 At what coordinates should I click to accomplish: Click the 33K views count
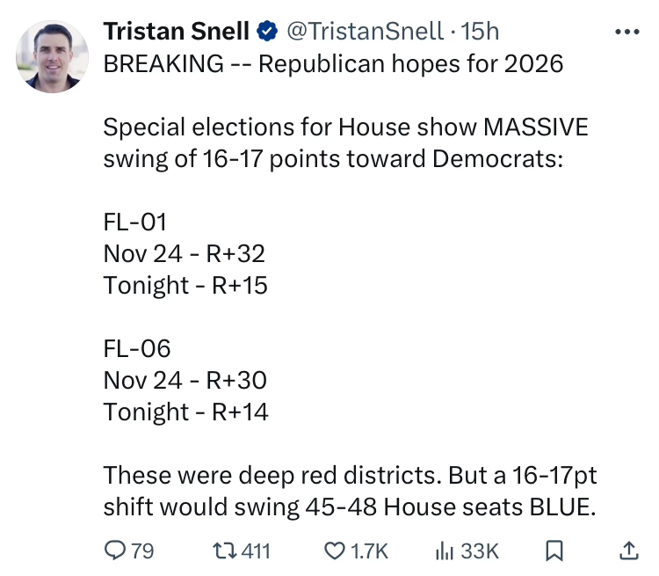coord(480,550)
